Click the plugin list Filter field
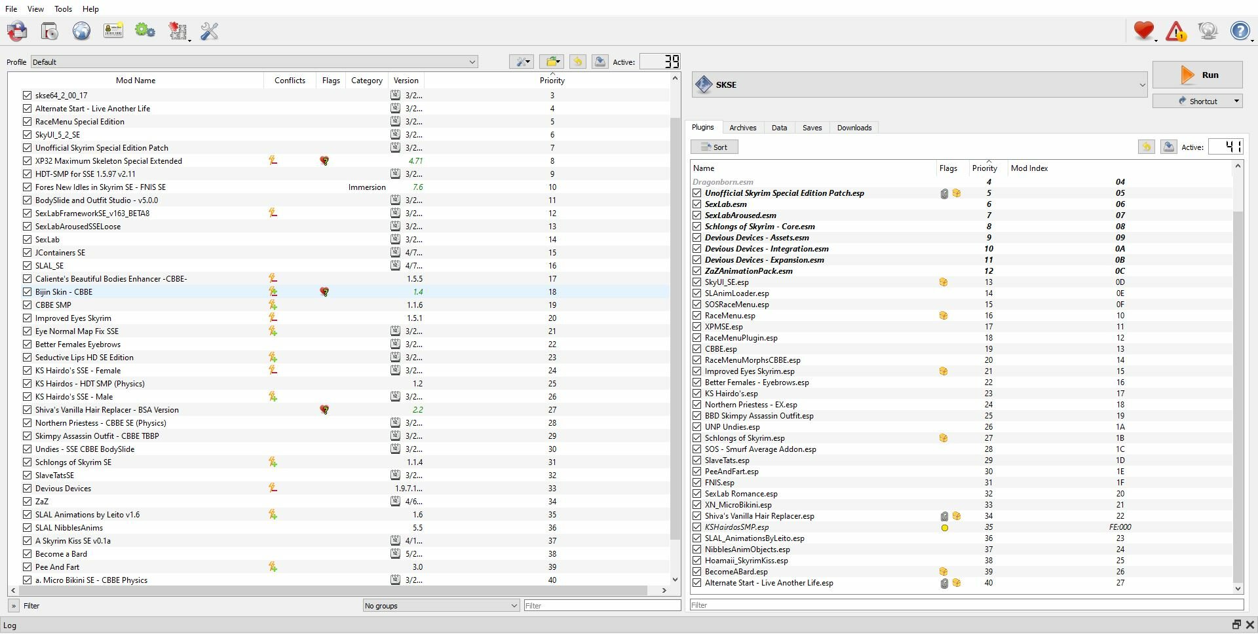The image size is (1258, 634). (966, 605)
